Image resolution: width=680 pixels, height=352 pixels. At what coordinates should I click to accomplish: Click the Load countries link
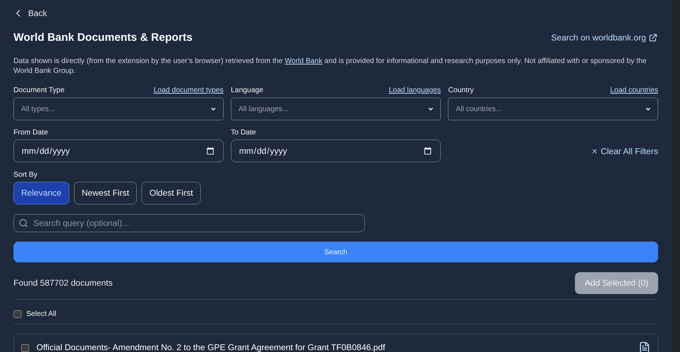pos(634,90)
